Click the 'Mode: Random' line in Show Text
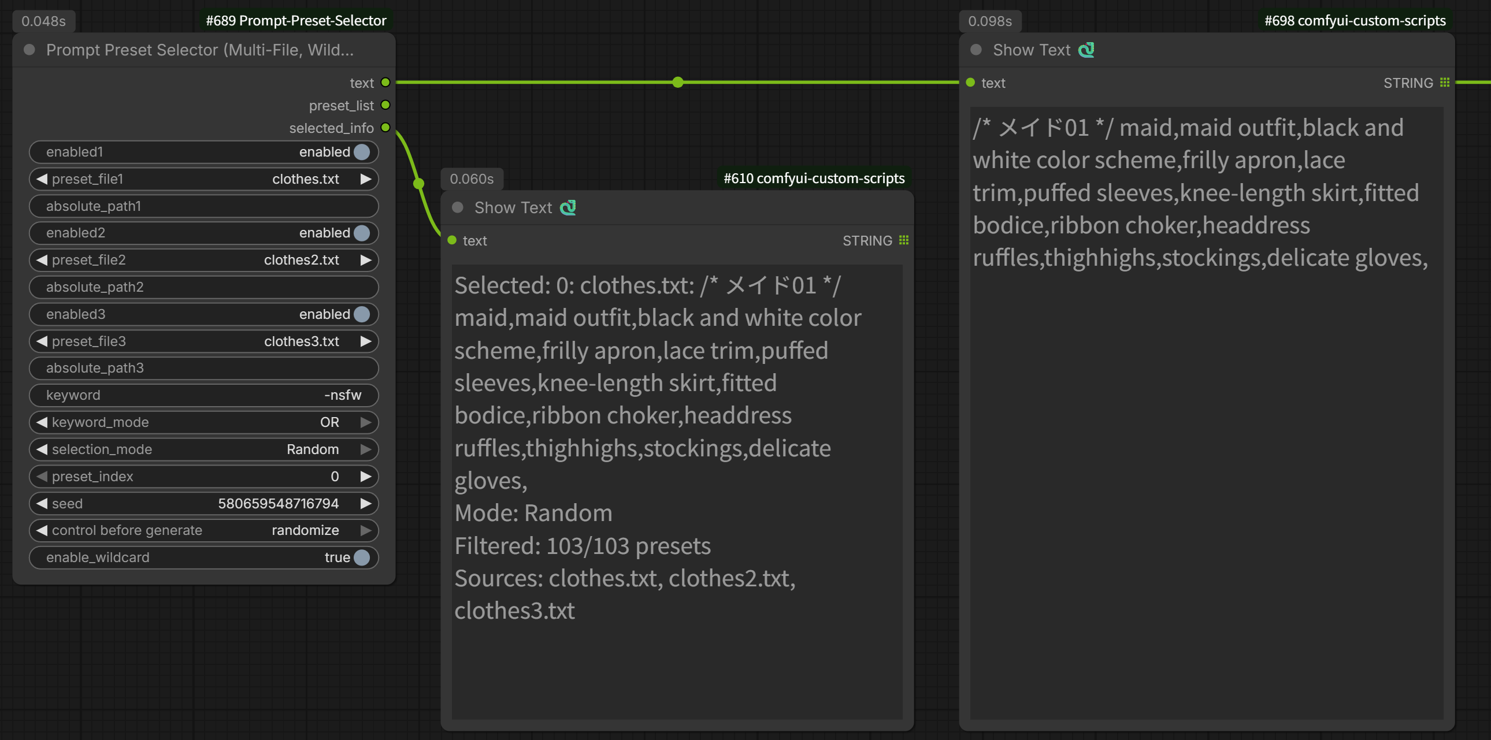The height and width of the screenshot is (740, 1491). [x=533, y=513]
